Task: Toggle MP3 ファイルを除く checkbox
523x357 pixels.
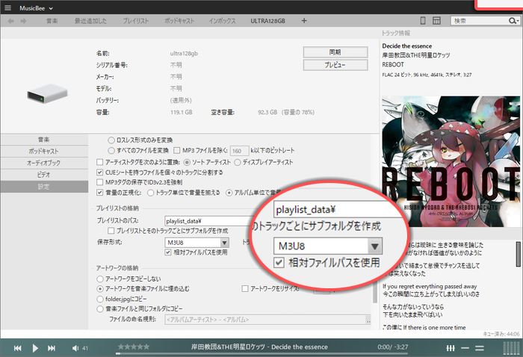Action: click(x=177, y=151)
